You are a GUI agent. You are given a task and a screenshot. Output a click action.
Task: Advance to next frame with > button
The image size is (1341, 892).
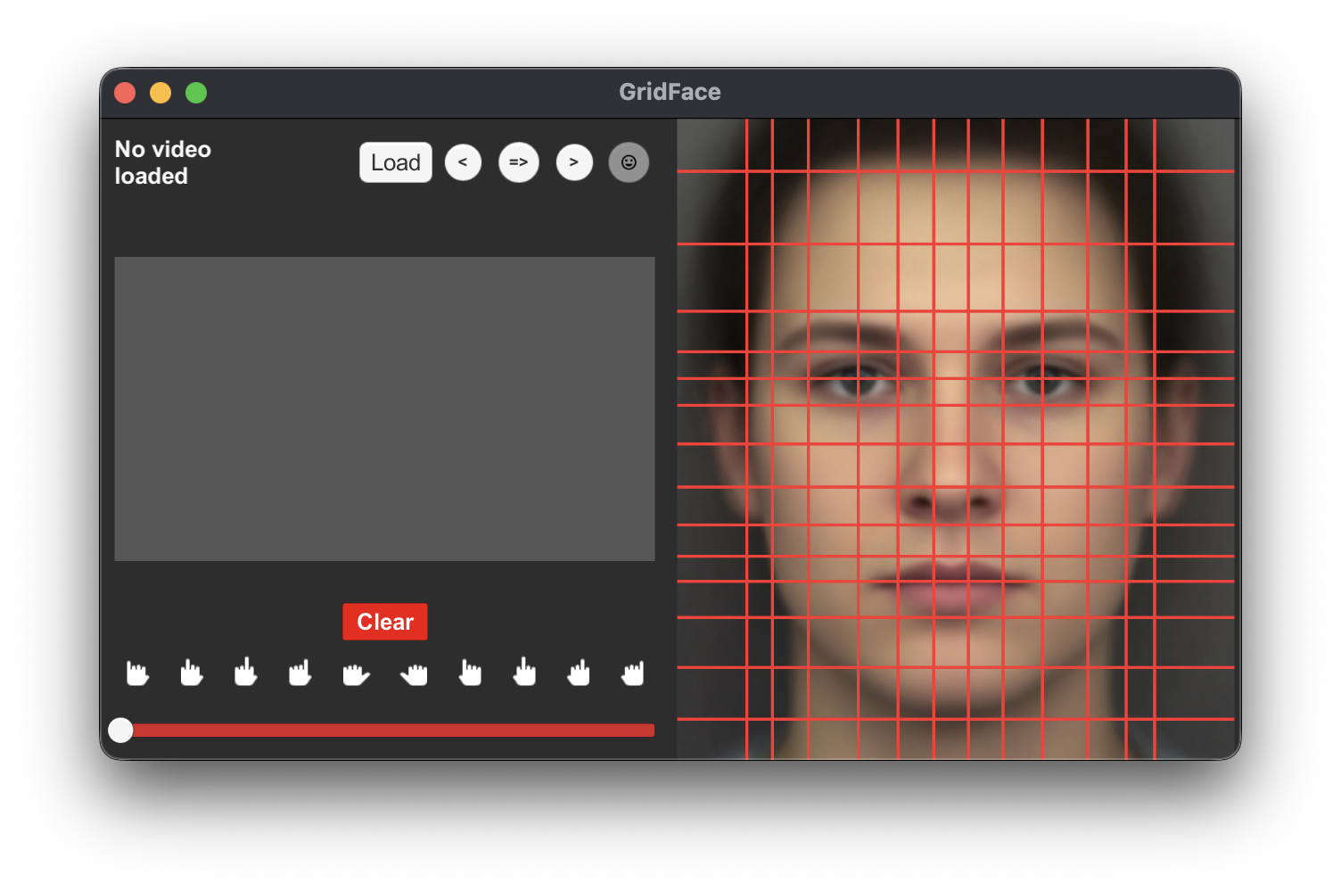pyautogui.click(x=574, y=162)
